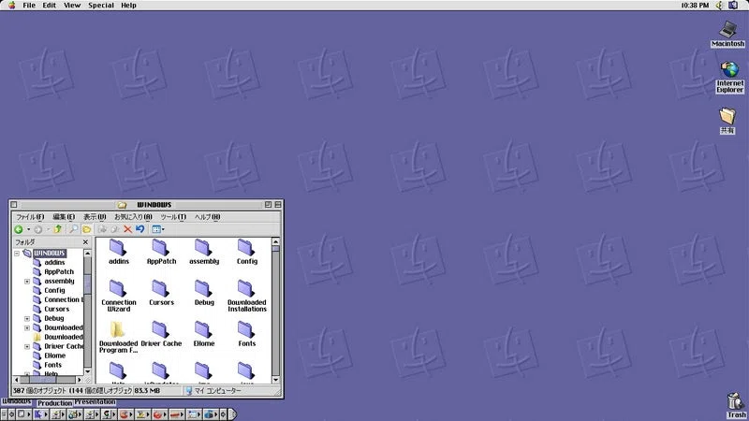Open the ファイル(F) menu

[x=30, y=217]
